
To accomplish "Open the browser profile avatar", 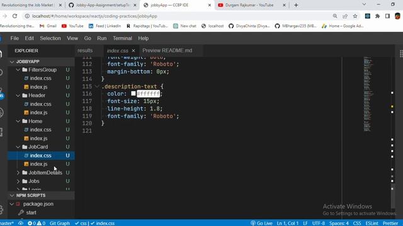I will [397, 16].
